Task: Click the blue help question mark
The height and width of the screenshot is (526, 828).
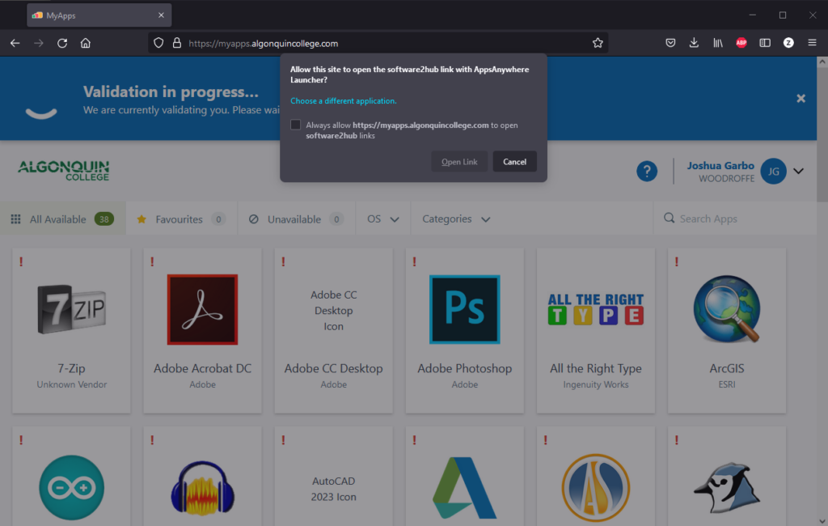Action: [647, 171]
